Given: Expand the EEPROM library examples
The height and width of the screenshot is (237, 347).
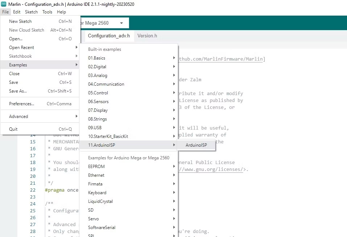Looking at the screenshot, I should (x=129, y=166).
